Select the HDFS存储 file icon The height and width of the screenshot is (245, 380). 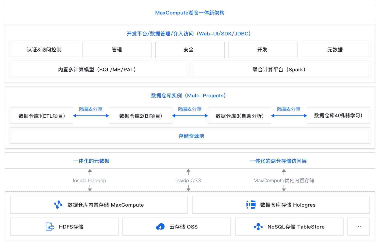coord(50,227)
